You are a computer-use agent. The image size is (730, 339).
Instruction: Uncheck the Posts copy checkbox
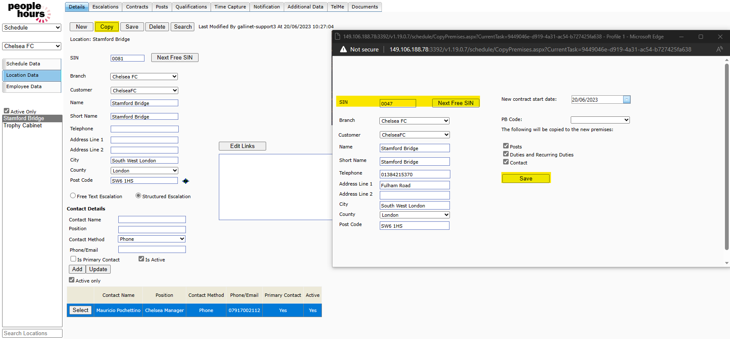pyautogui.click(x=506, y=146)
